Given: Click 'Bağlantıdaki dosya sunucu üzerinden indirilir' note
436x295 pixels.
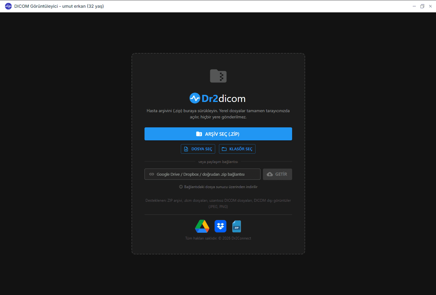Looking at the screenshot, I should coord(221,187).
